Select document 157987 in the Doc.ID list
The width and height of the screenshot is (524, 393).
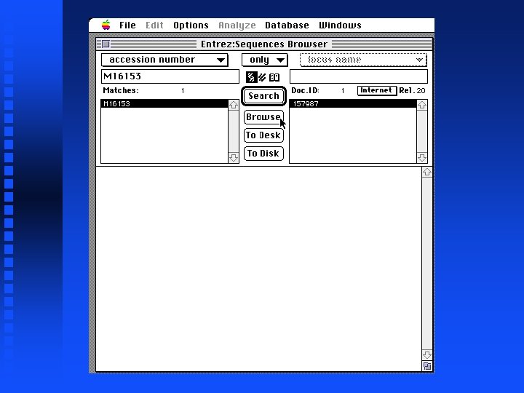(353, 103)
